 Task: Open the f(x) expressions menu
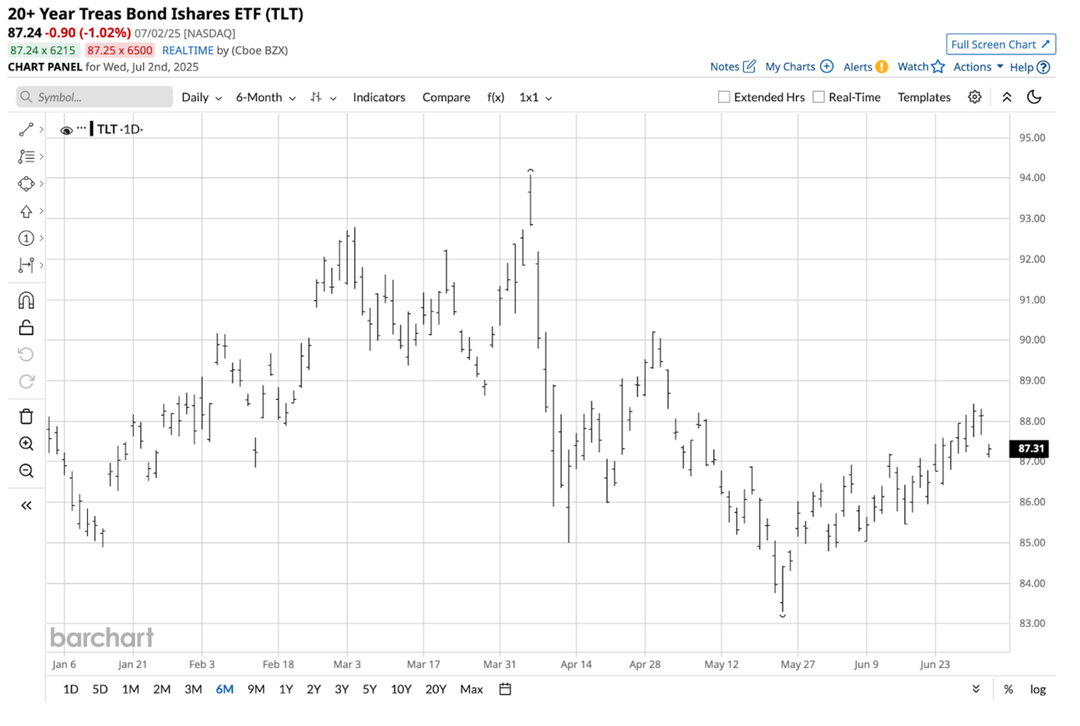pyautogui.click(x=496, y=97)
